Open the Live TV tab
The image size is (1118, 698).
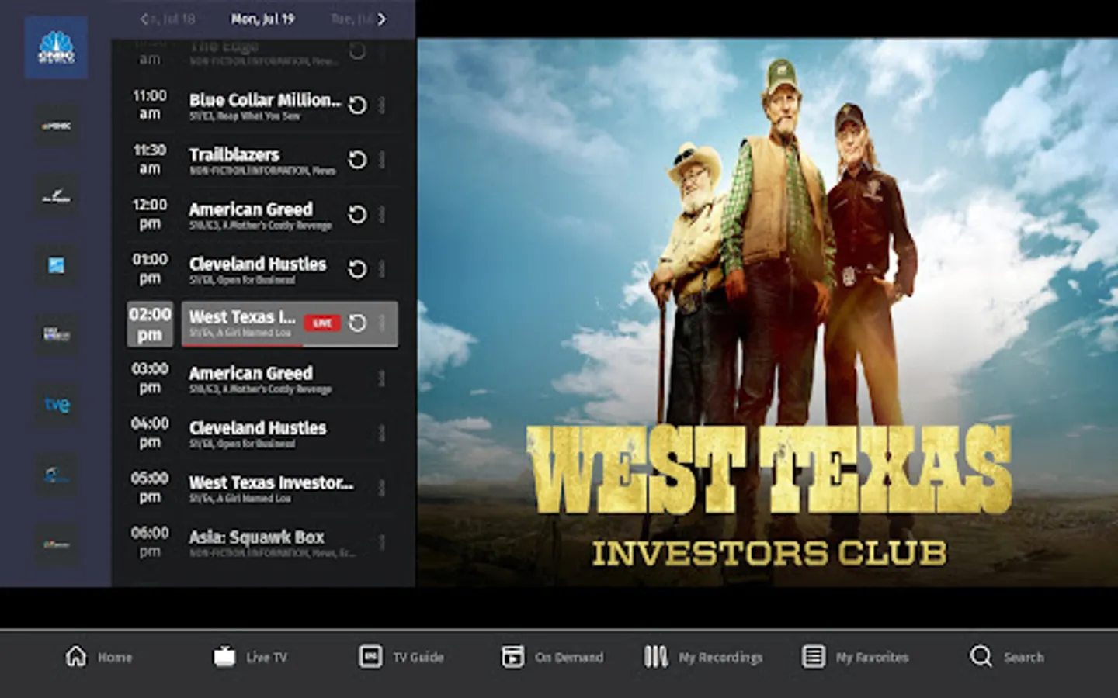pos(250,657)
